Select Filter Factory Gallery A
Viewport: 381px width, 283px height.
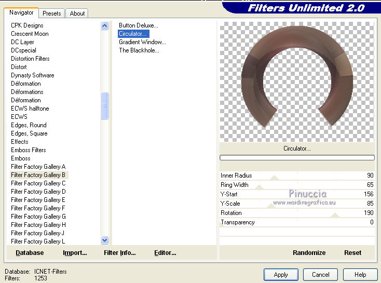tap(38, 167)
